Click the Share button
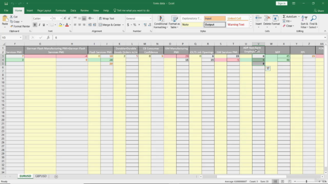328x184 pixels. pyautogui.click(x=319, y=11)
